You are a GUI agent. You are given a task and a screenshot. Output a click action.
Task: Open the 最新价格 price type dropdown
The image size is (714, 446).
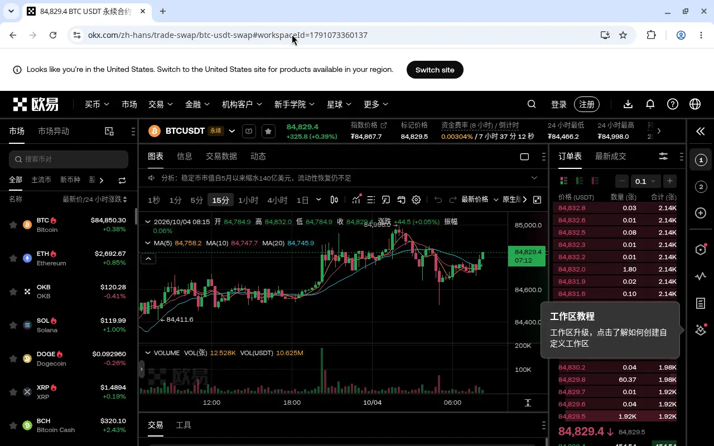(480, 200)
